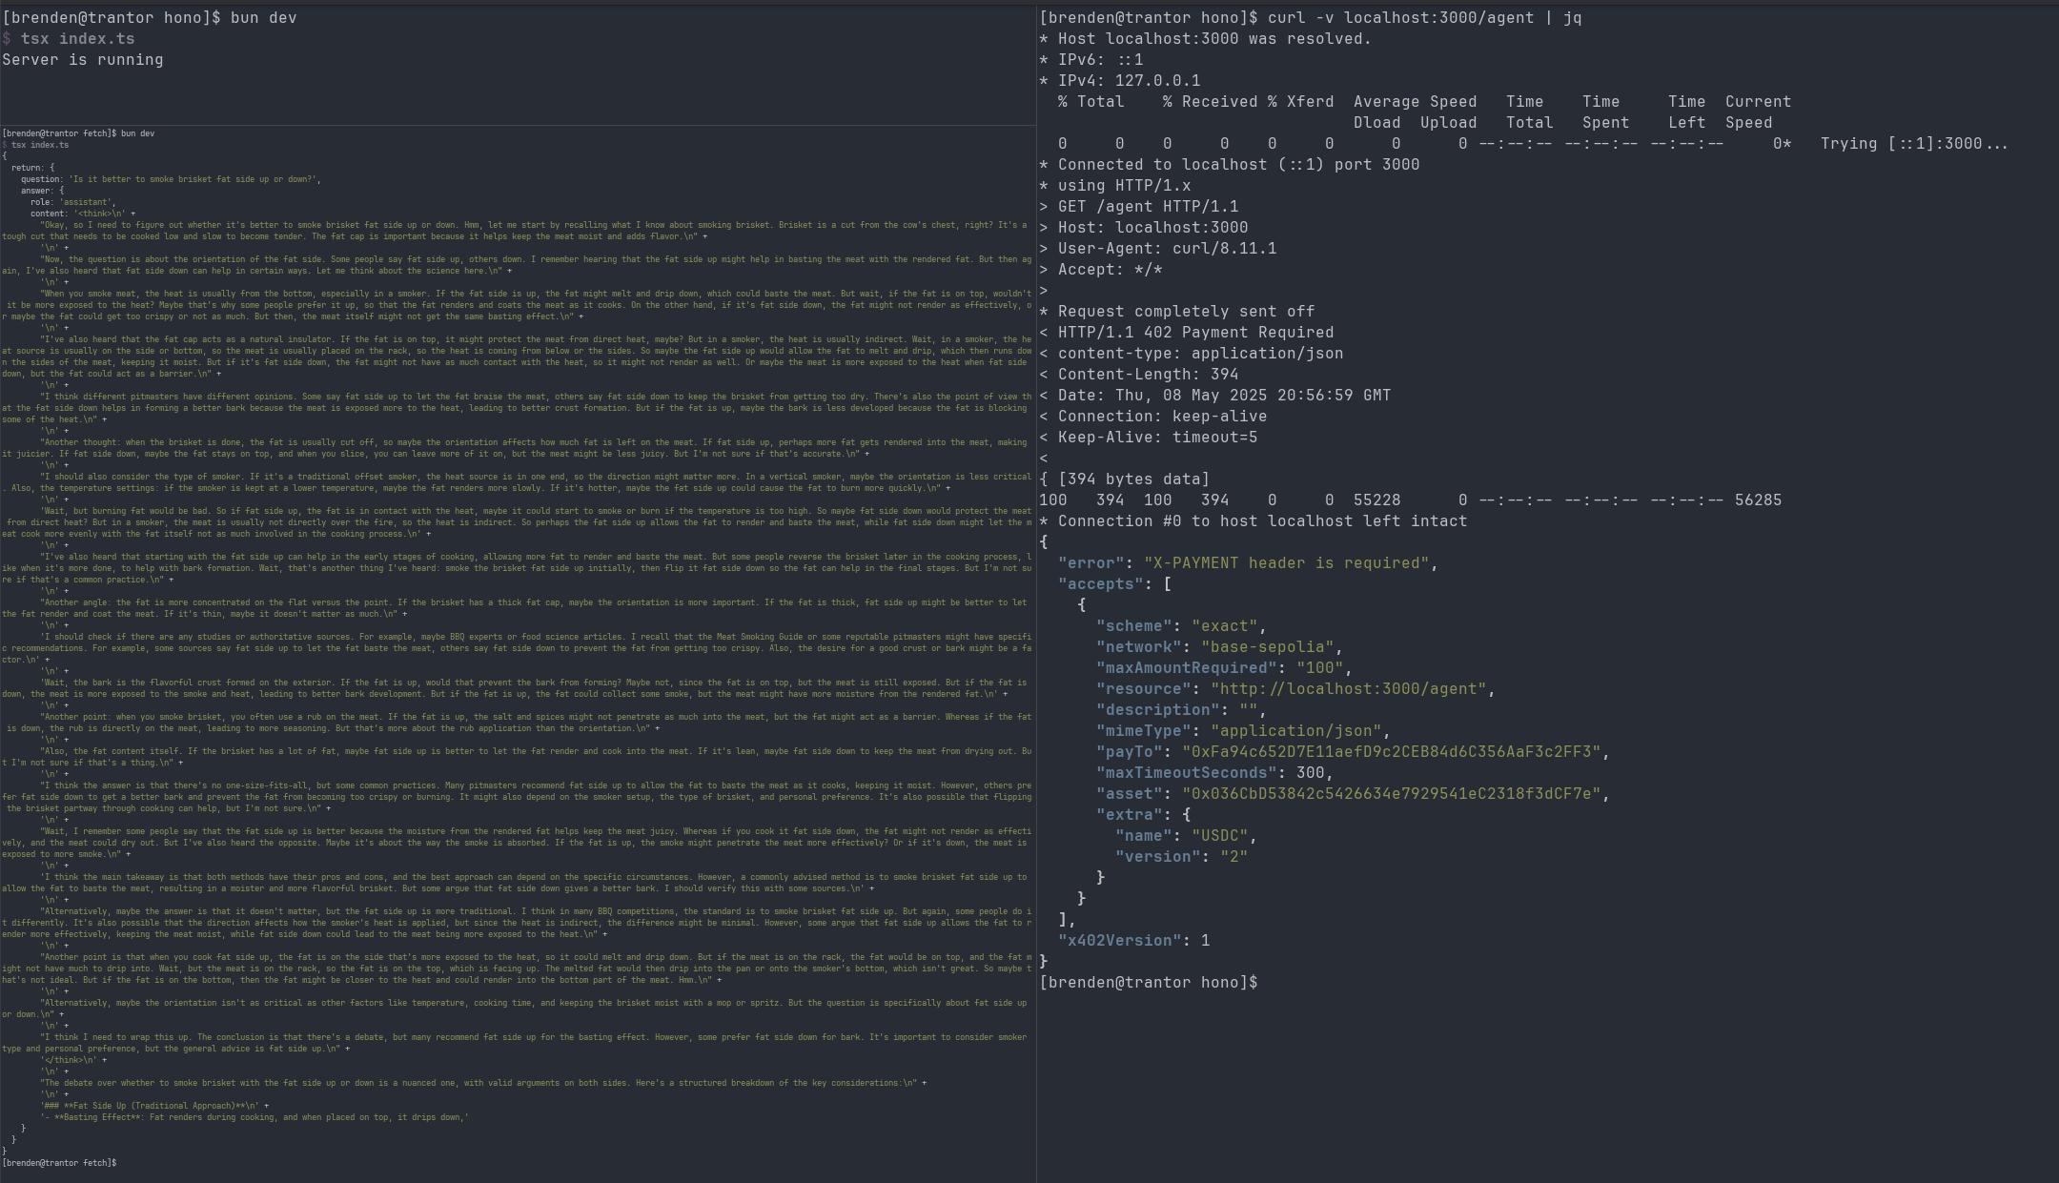2059x1183 pixels.
Task: Click the payTo wallet address value
Action: (1391, 752)
